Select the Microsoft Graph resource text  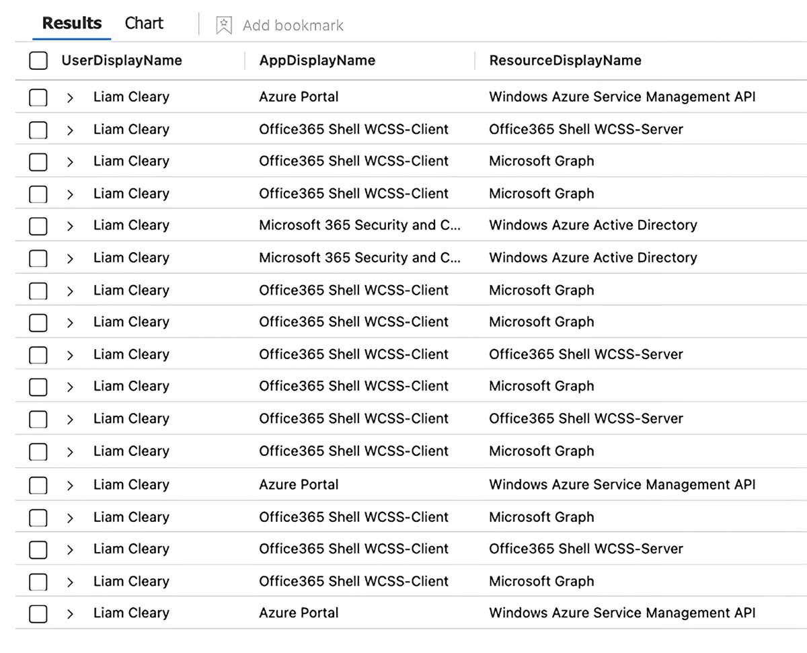[541, 161]
